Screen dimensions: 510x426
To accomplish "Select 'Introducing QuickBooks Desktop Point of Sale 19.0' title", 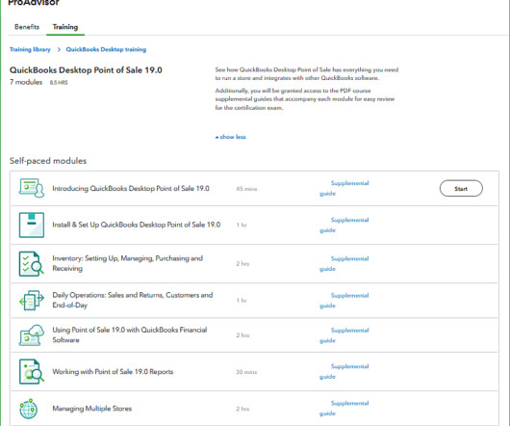I will tap(131, 188).
